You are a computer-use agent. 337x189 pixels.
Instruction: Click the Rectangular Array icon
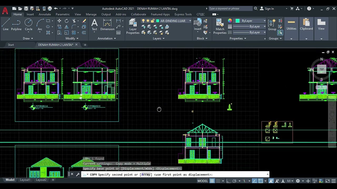tap(74, 33)
